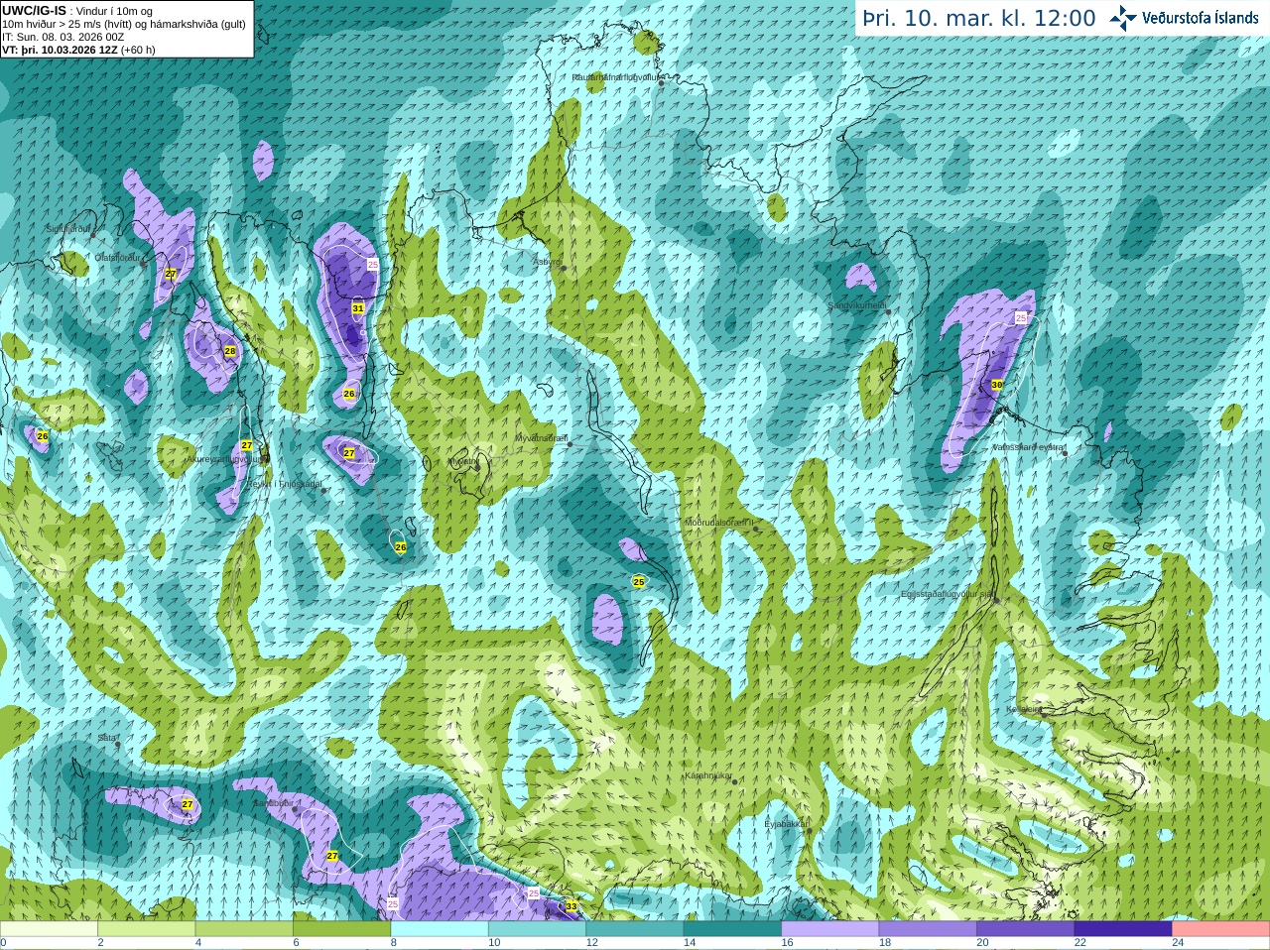1270x950 pixels.
Task: Select the 14–16 m/s dark teal swatch
Action: [x=733, y=929]
